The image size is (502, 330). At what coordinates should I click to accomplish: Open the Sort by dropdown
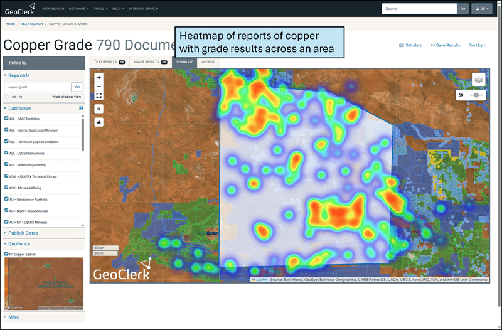tap(477, 45)
